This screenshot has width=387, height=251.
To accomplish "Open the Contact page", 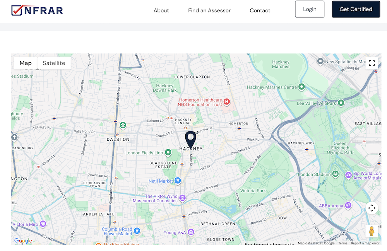I will point(260,10).
